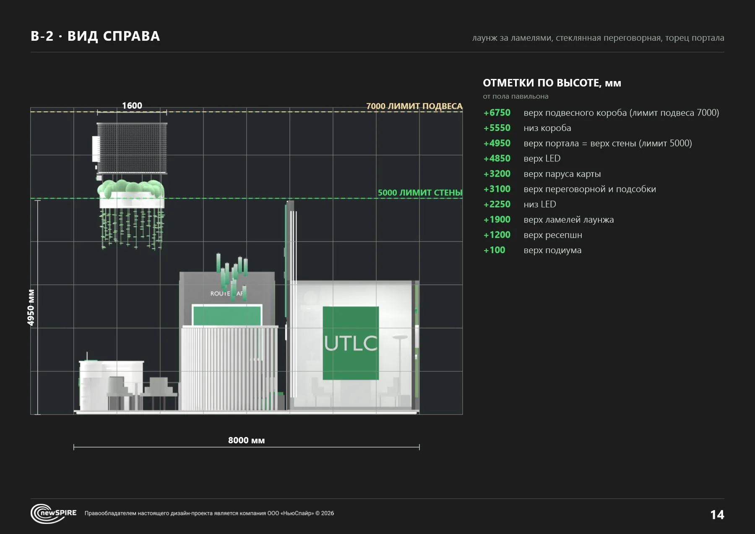The height and width of the screenshot is (534, 755).
Task: Select the elevation value "+2250"
Action: pos(497,204)
